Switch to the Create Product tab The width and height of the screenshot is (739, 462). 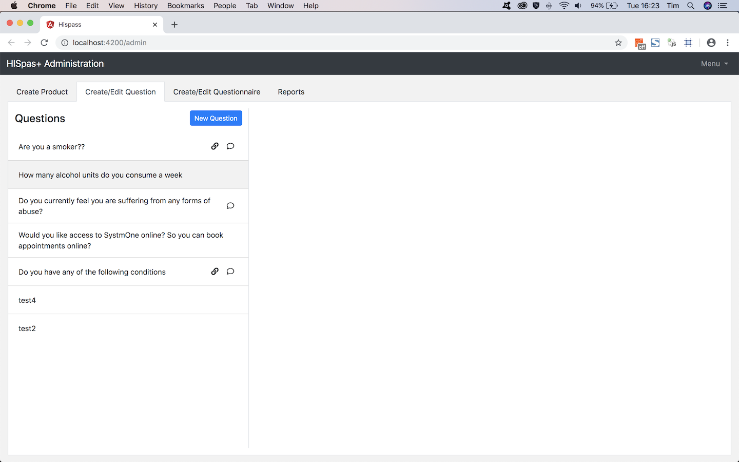42,92
